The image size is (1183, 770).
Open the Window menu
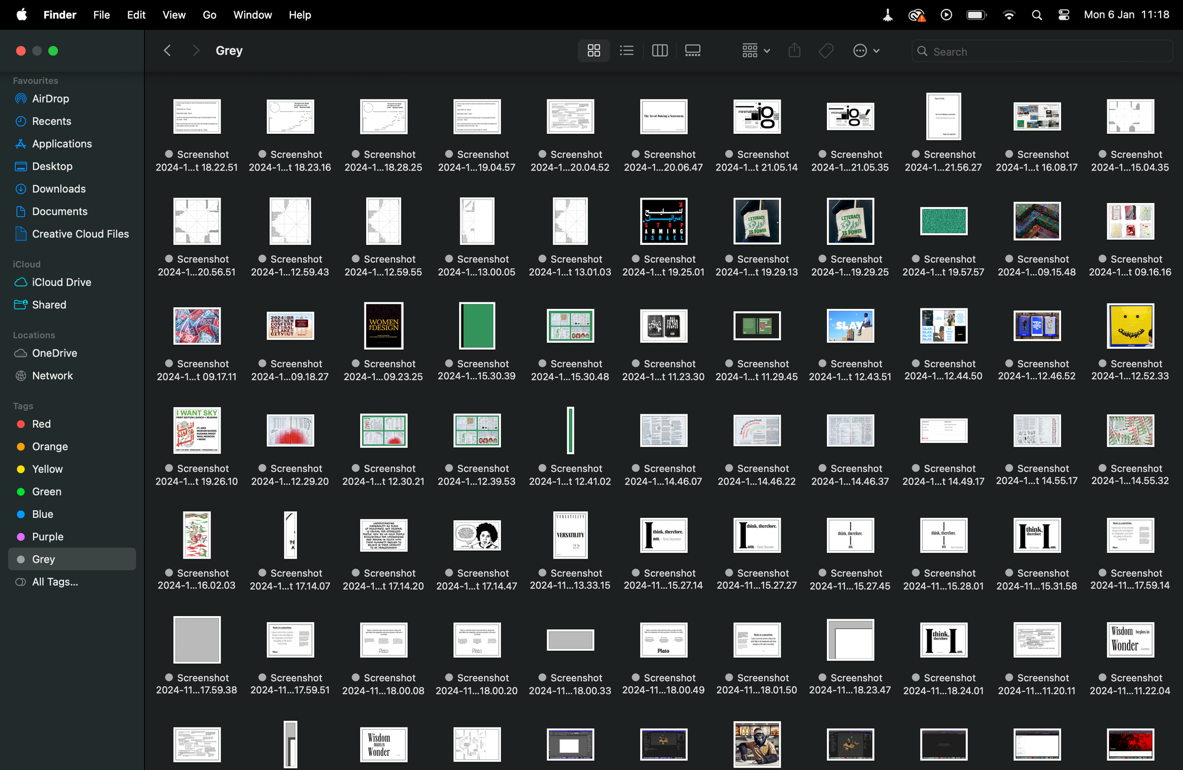point(253,15)
